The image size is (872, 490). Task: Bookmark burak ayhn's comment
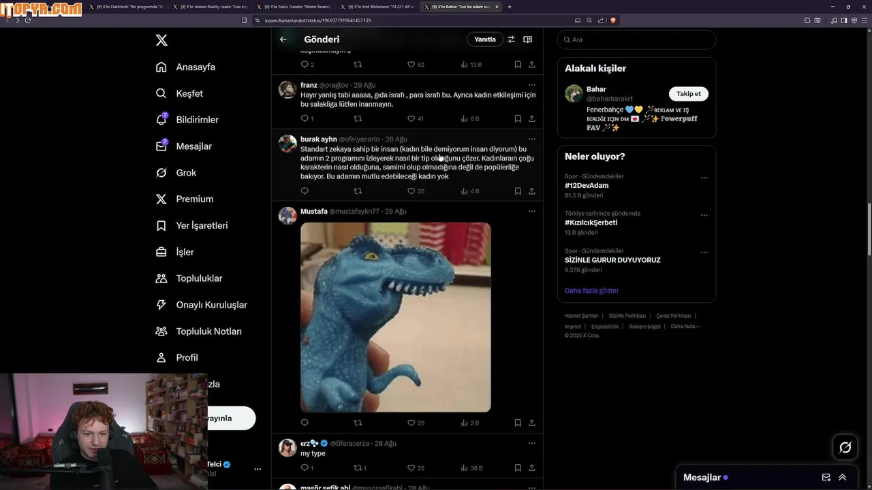518,191
